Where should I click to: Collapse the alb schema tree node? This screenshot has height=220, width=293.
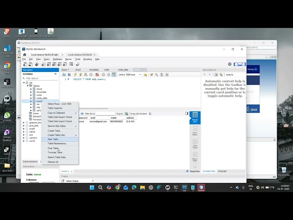(24, 82)
